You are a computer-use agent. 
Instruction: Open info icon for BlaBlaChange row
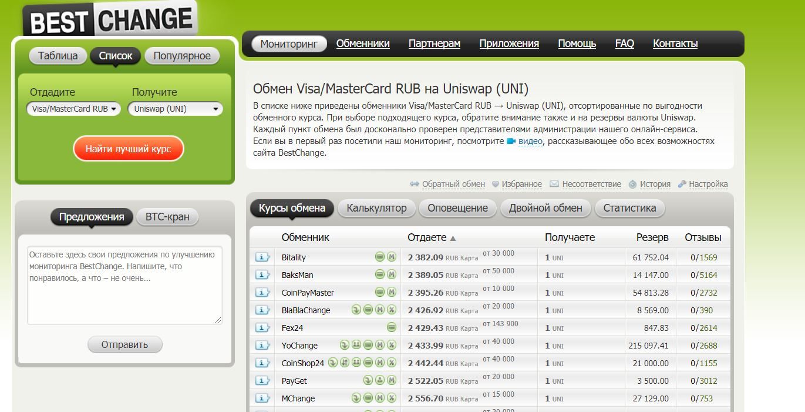(262, 310)
